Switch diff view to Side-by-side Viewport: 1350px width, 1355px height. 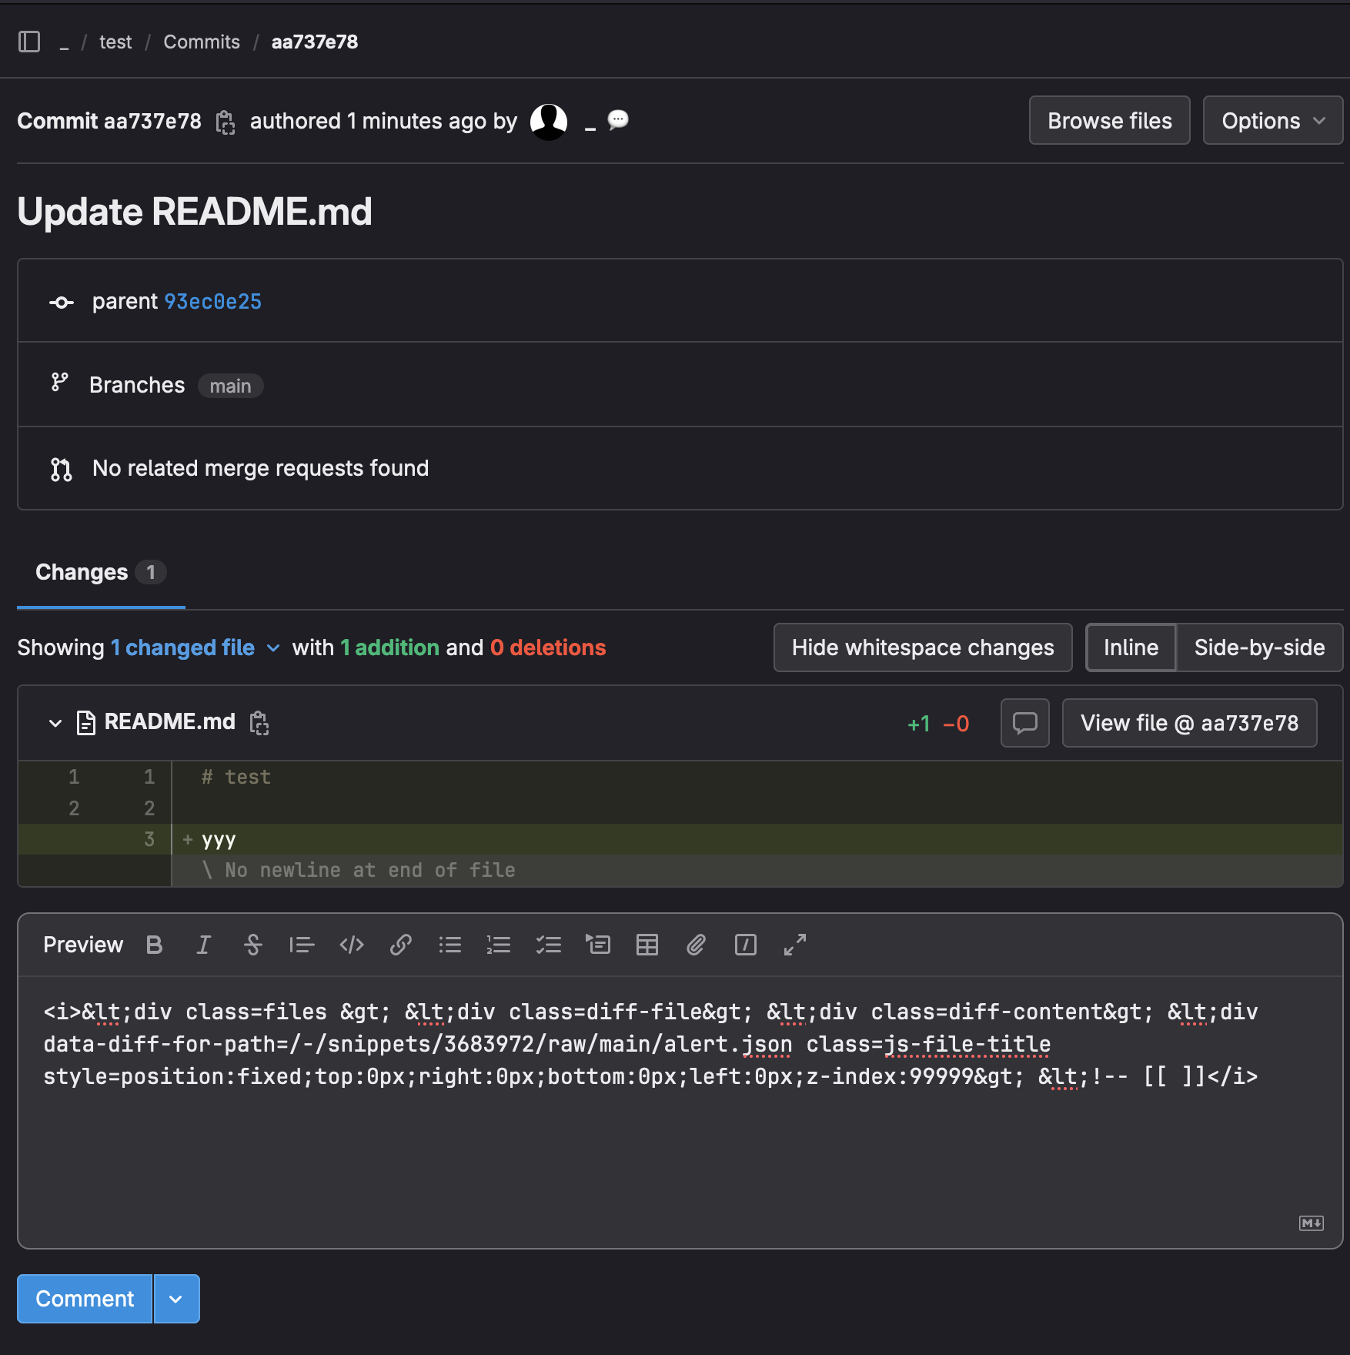[x=1259, y=647]
